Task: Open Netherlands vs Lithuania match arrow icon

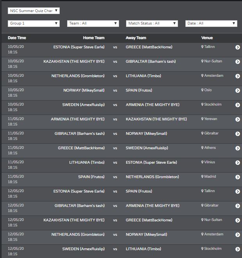Action: tap(238, 76)
